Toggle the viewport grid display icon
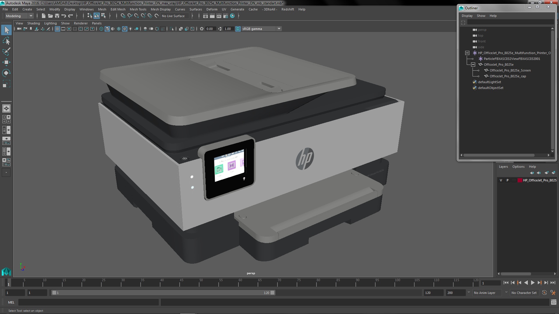 [x=57, y=29]
